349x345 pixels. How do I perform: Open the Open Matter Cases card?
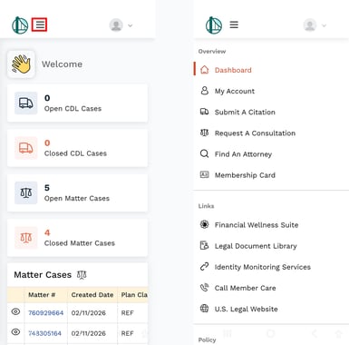[77, 192]
